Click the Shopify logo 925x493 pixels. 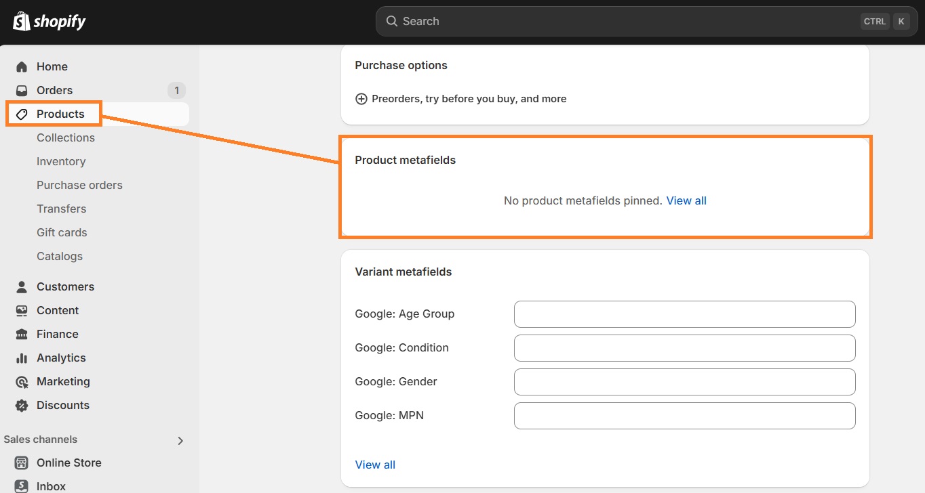click(47, 21)
